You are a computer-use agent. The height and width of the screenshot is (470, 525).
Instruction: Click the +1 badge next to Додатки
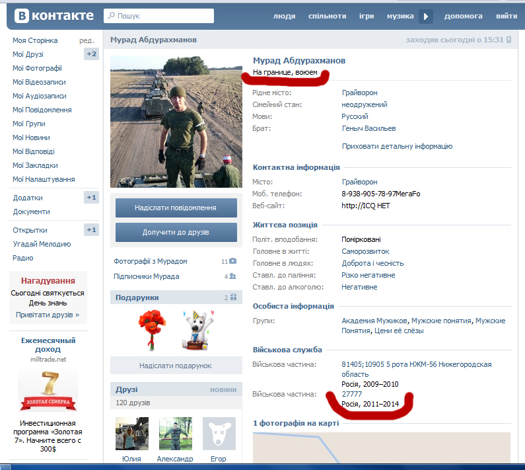pos(91,198)
